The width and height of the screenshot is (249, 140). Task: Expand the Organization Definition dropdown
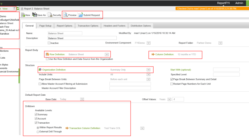(148, 70)
